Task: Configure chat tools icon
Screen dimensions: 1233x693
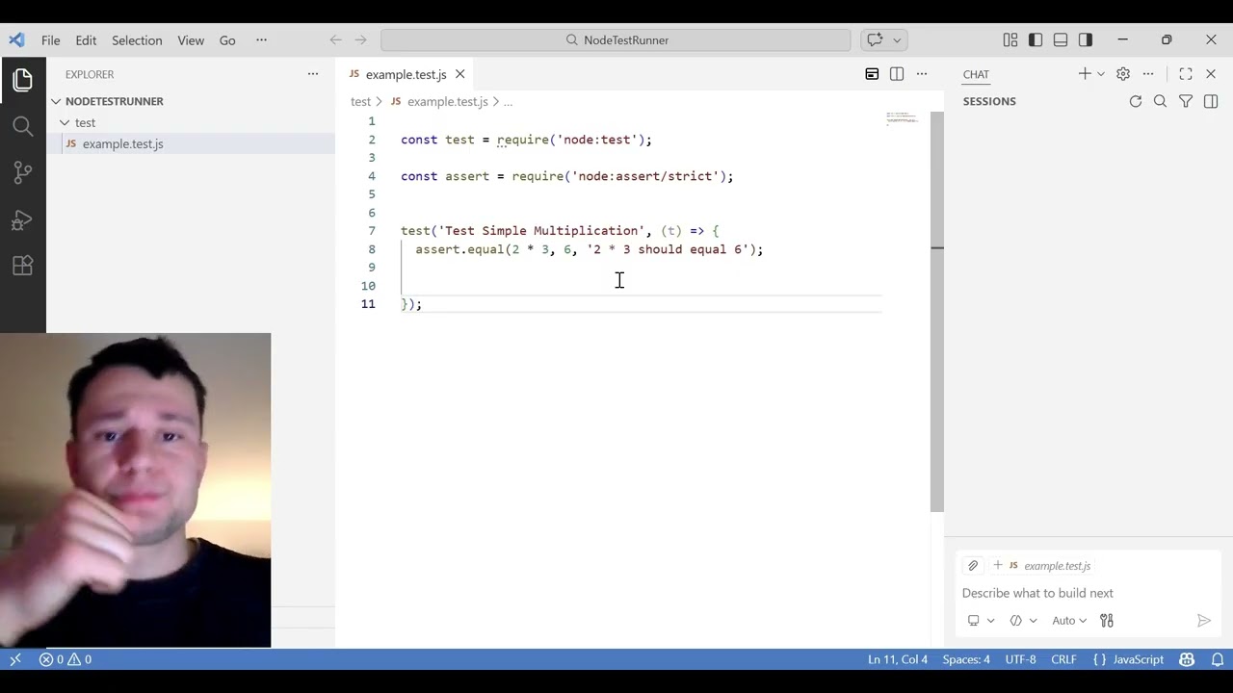Action: (x=1107, y=621)
